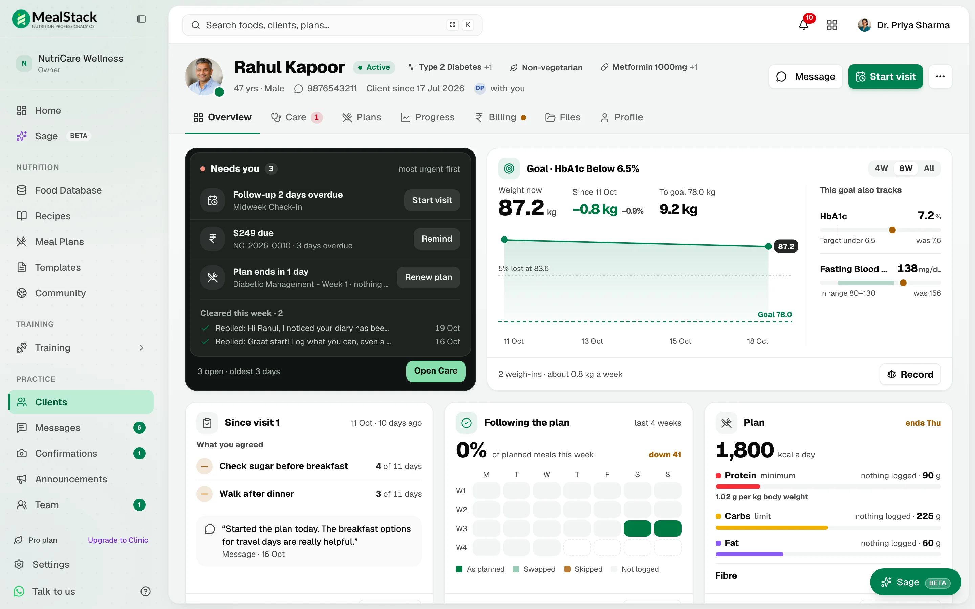Expand the Training section chevron
The height and width of the screenshot is (609, 975).
pos(141,347)
